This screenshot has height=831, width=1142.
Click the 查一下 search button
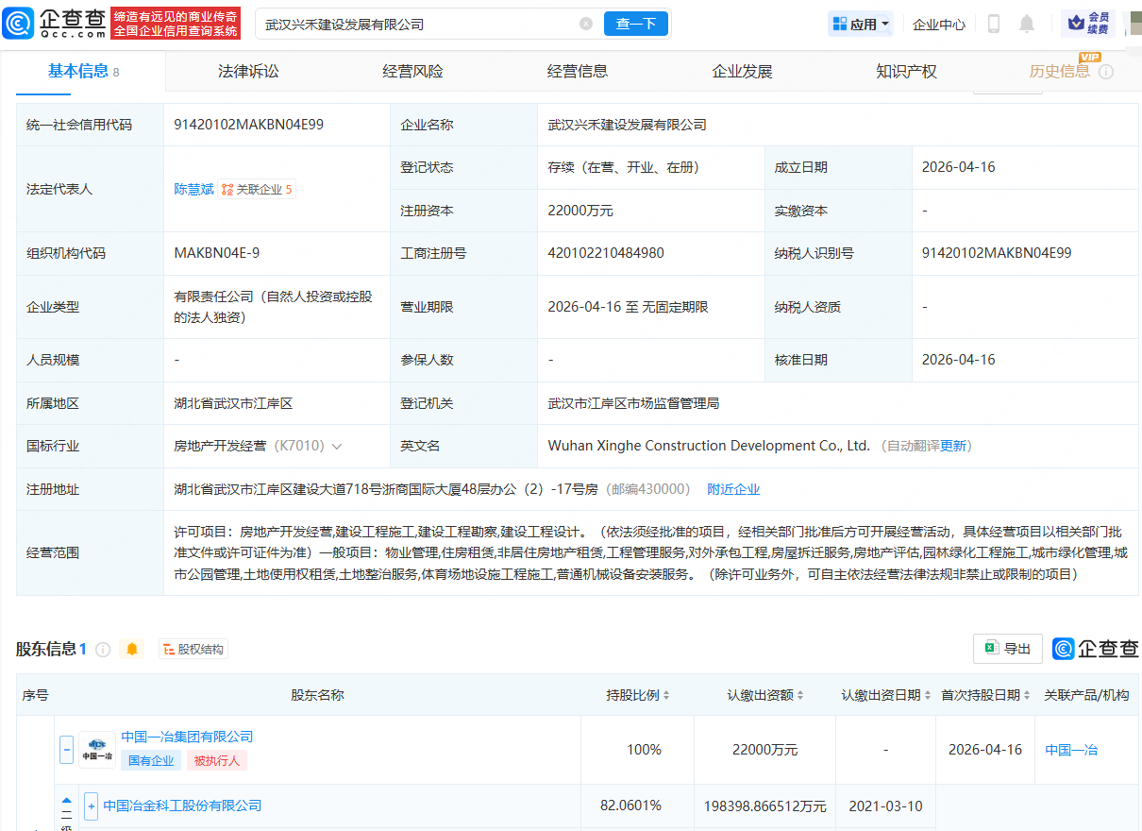(636, 25)
